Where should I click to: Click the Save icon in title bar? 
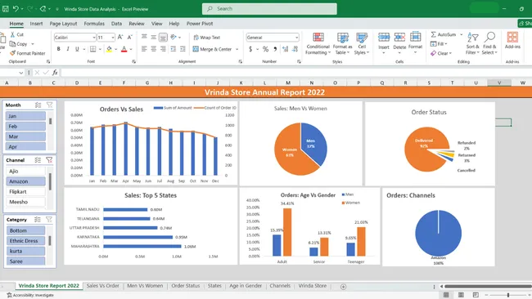(6, 9)
